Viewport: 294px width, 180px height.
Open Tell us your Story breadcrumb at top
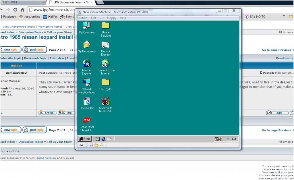pos(59,32)
